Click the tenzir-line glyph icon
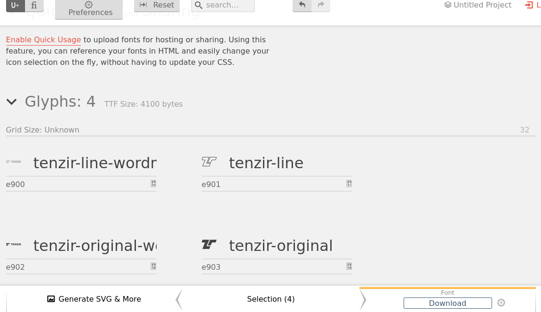Image resolution: width=541 pixels, height=312 pixels. pos(209,161)
